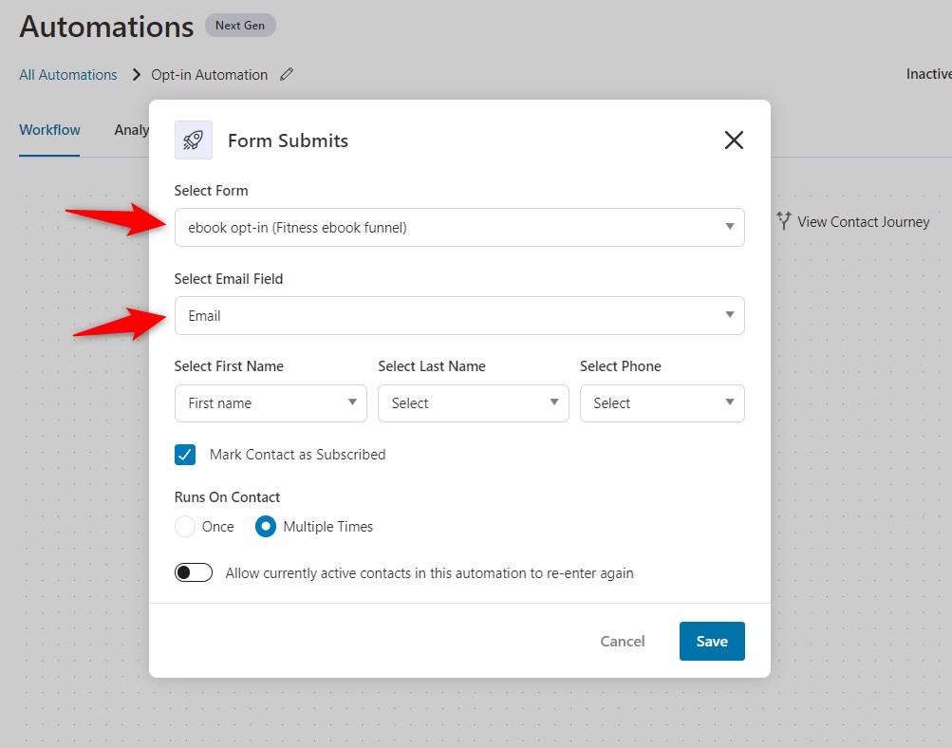Select the Once radio option
Screen dimensions: 952x748
coord(184,527)
